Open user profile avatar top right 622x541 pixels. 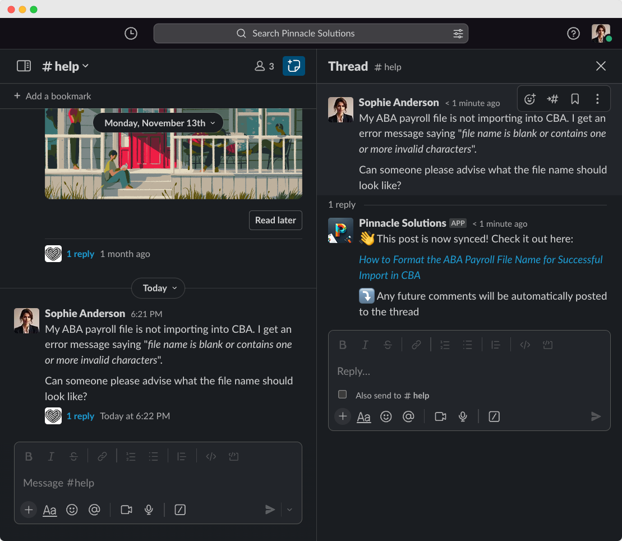pos(601,33)
